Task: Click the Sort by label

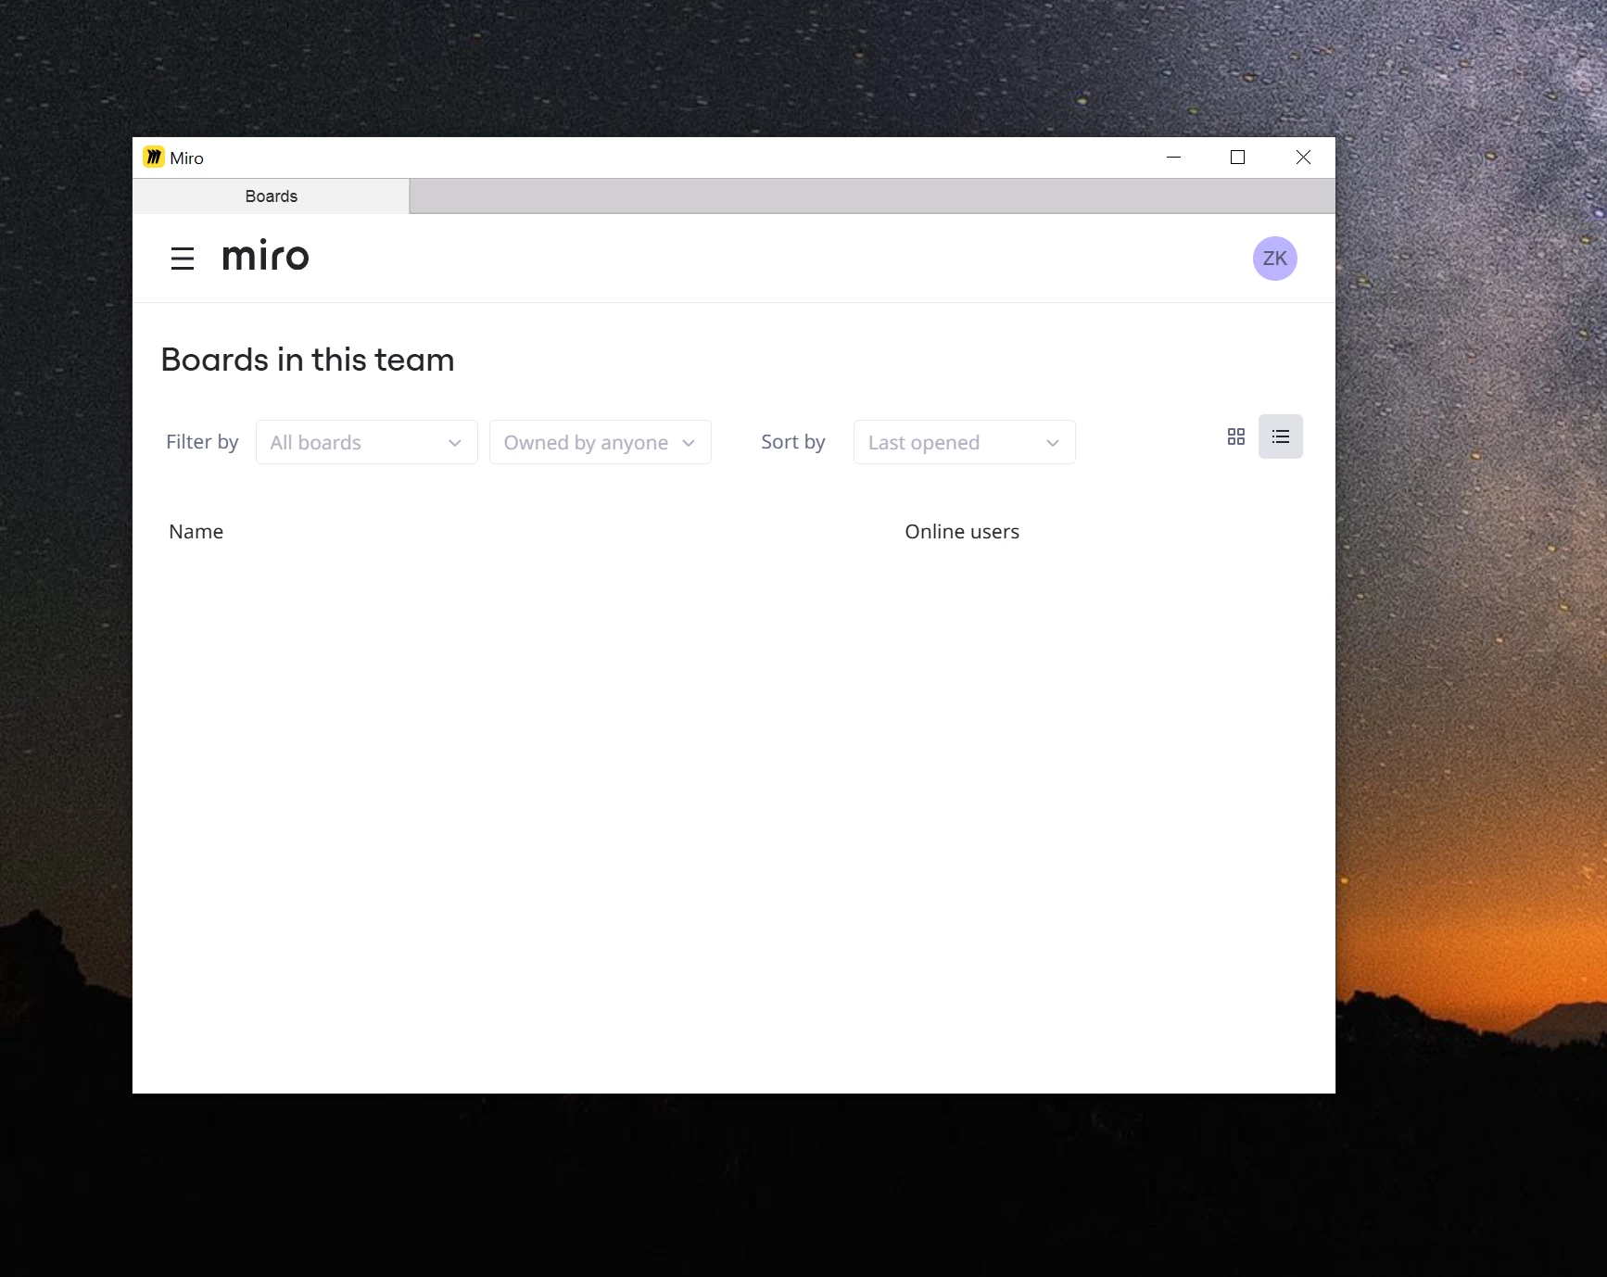Action: click(x=792, y=442)
